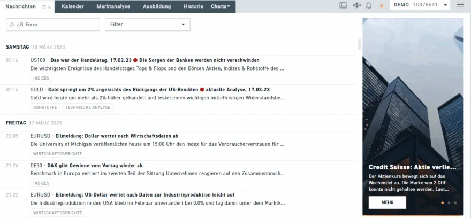Open the Ausbildung tab
This screenshot has height=219, width=471.
point(157,6)
